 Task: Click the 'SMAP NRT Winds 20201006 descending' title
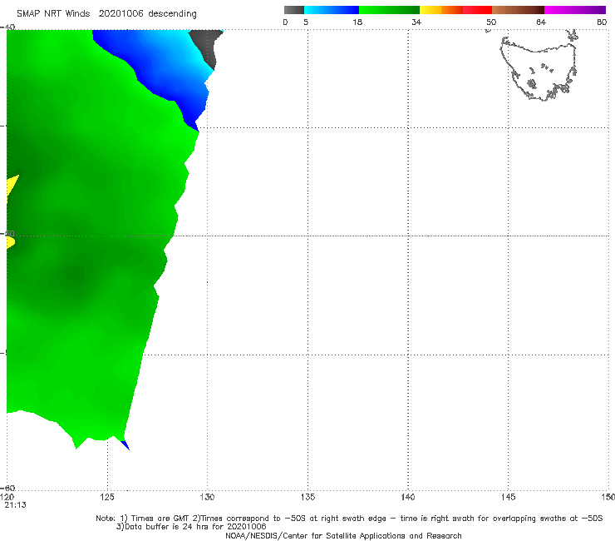[106, 14]
